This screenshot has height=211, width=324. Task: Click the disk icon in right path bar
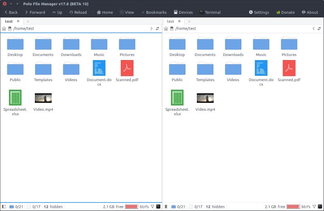pyautogui.click(x=172, y=29)
